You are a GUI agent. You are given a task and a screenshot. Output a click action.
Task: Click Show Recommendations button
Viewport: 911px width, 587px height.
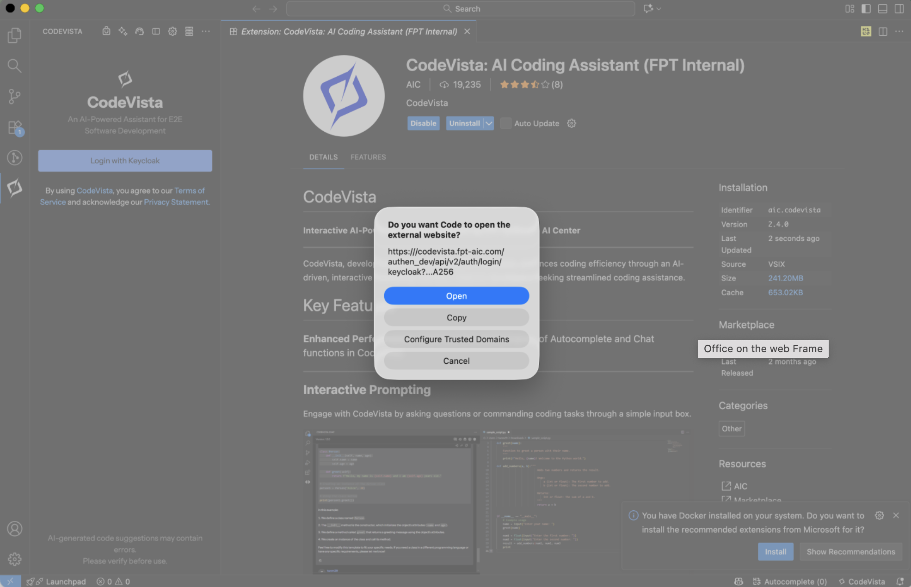(x=851, y=552)
